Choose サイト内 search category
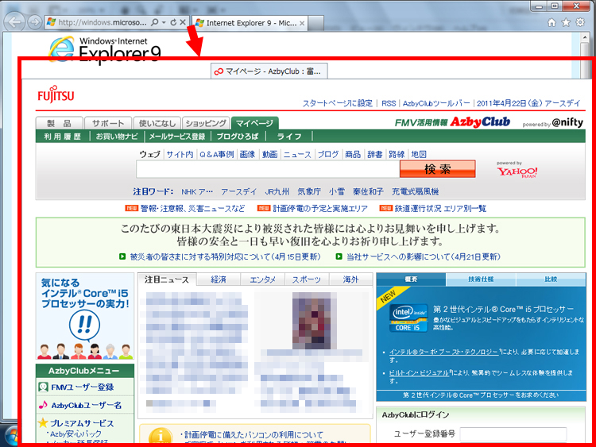Viewport: 596px width, 447px height. (180, 154)
